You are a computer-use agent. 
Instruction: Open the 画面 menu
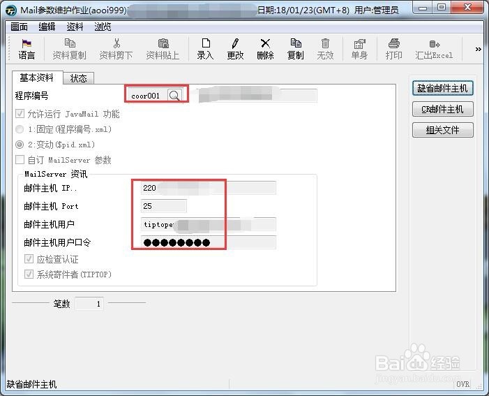(x=19, y=27)
